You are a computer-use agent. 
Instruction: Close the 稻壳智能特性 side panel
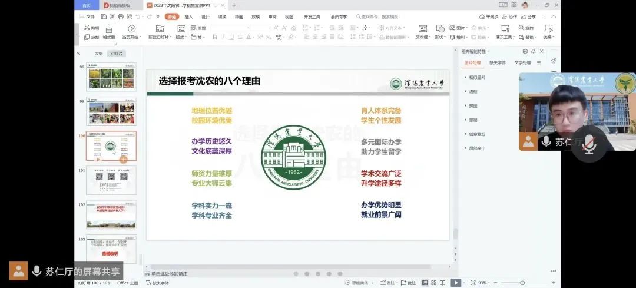(x=542, y=51)
